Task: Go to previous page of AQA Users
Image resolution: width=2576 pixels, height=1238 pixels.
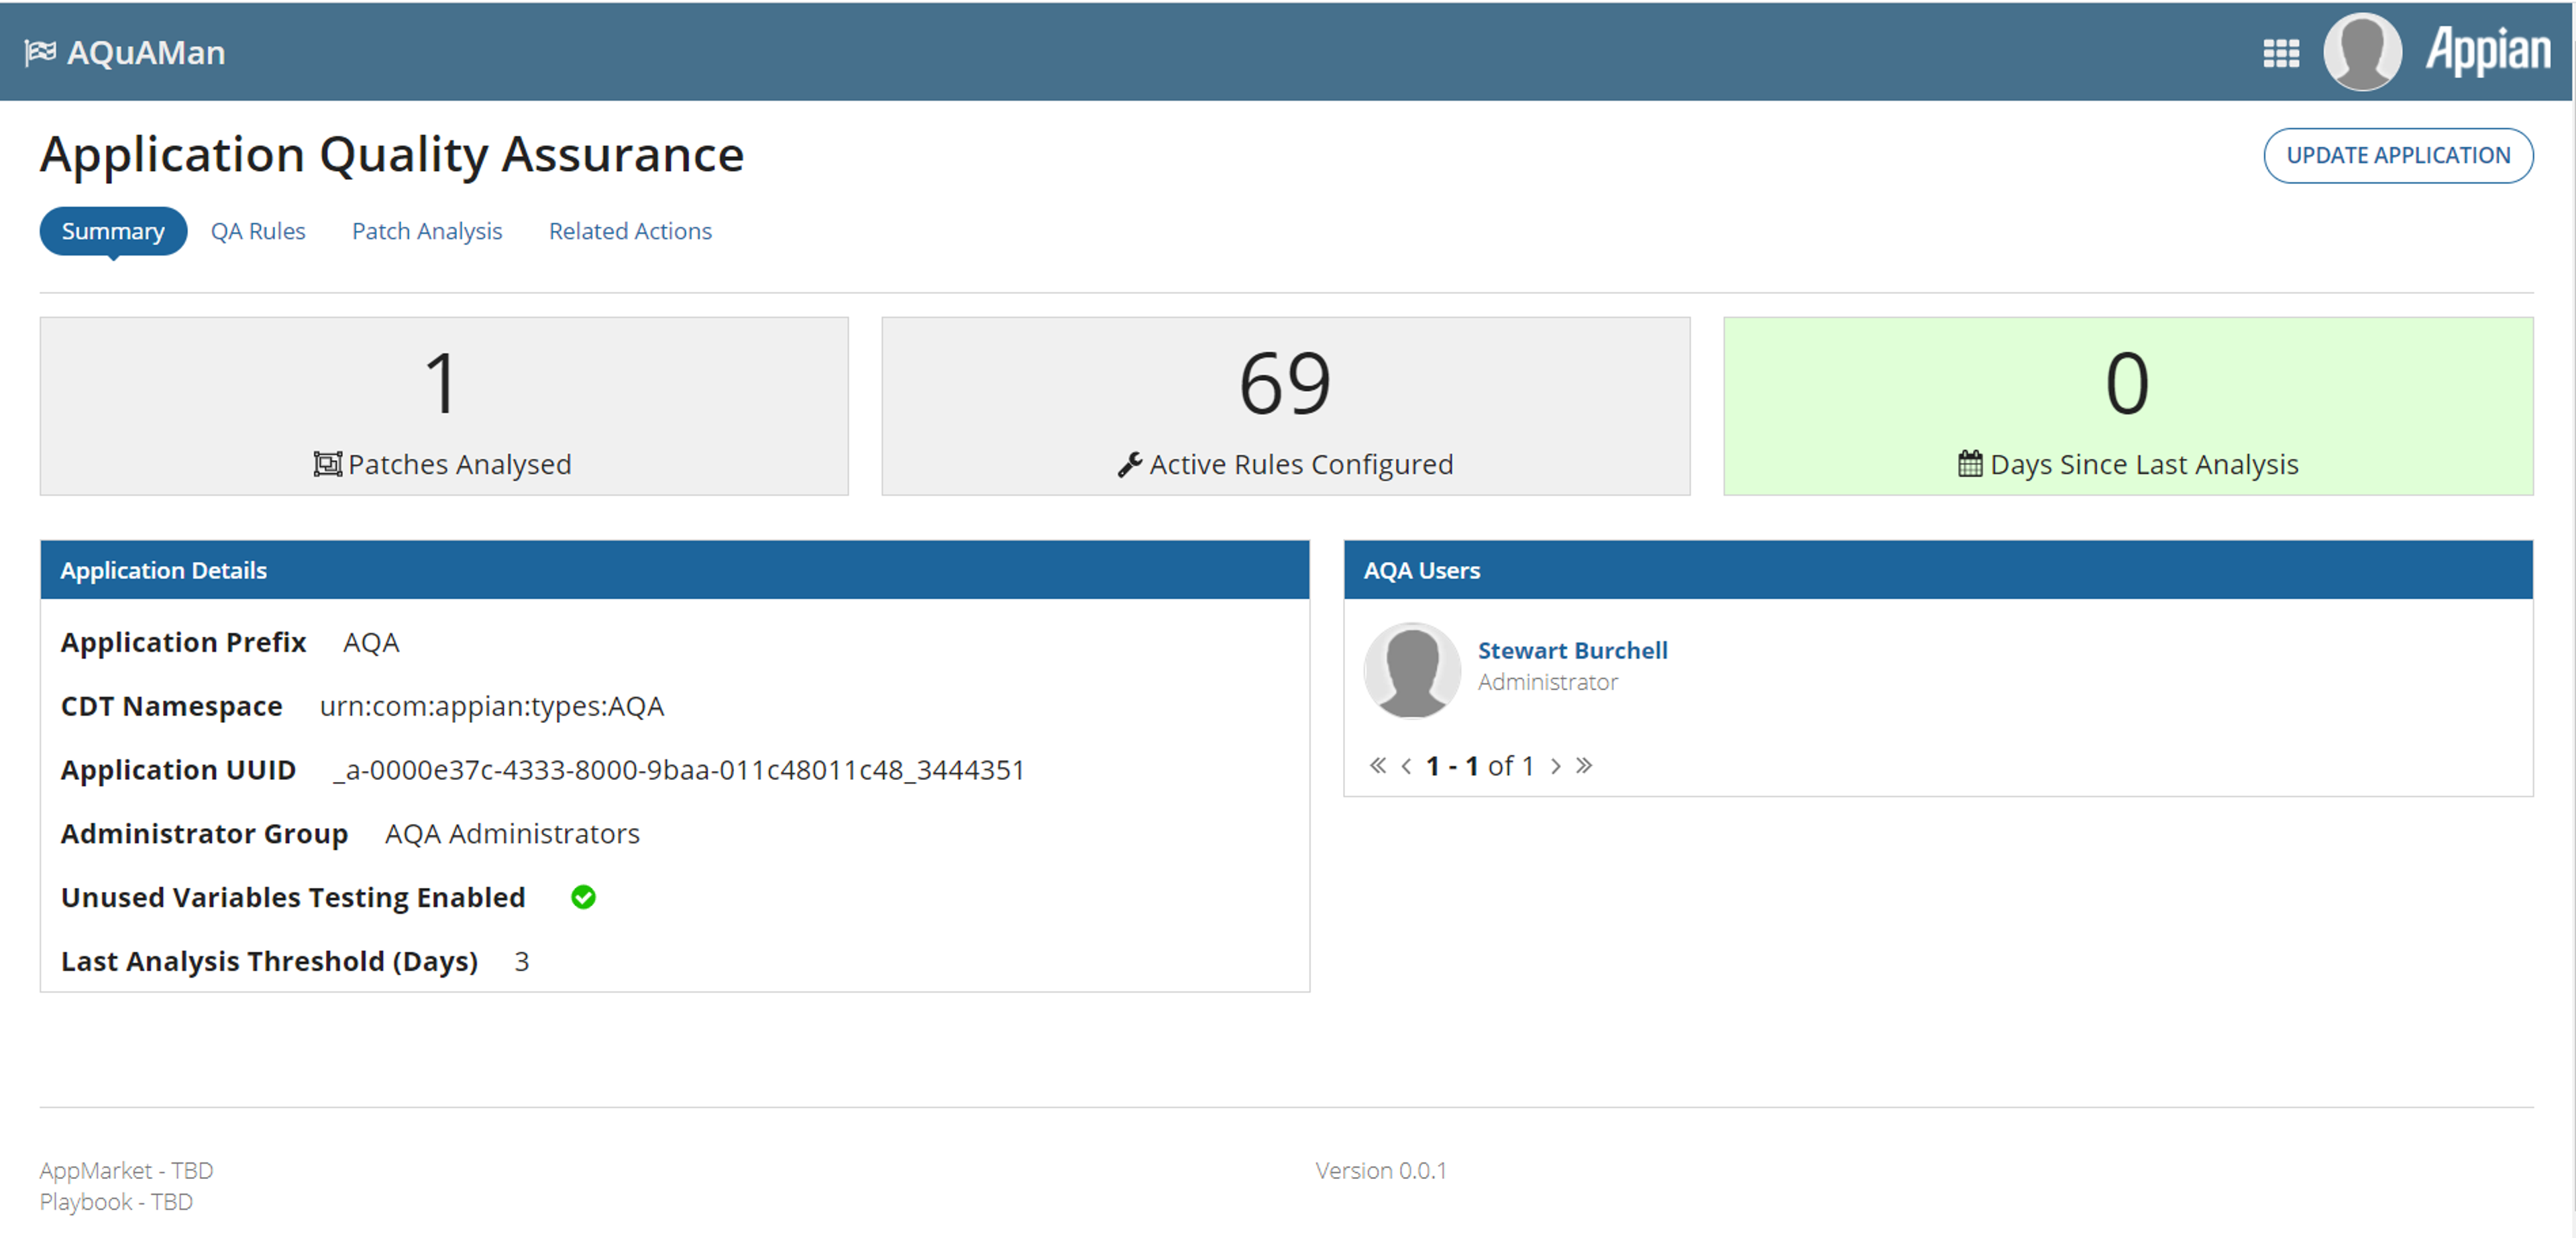Action: tap(1407, 766)
